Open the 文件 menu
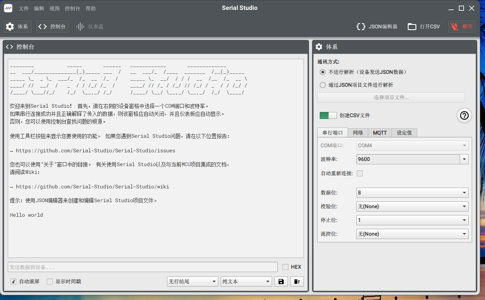This screenshot has height=300, width=485. pyautogui.click(x=24, y=8)
